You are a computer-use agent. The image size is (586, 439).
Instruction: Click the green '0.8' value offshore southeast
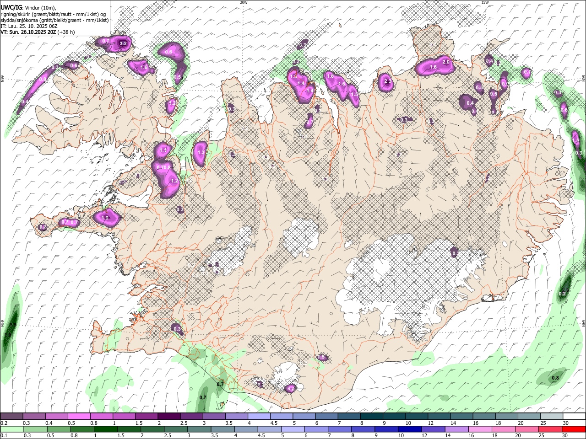555,378
